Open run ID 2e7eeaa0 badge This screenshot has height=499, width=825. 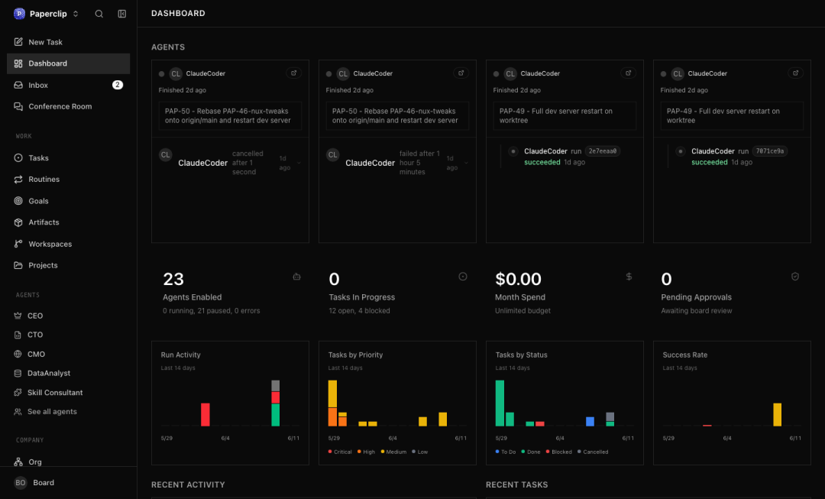603,151
